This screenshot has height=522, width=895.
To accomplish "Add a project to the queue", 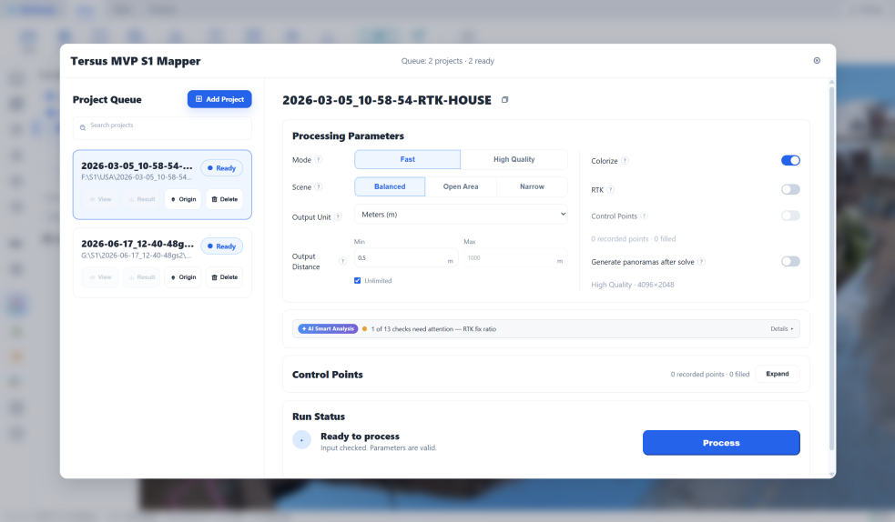I will (219, 99).
